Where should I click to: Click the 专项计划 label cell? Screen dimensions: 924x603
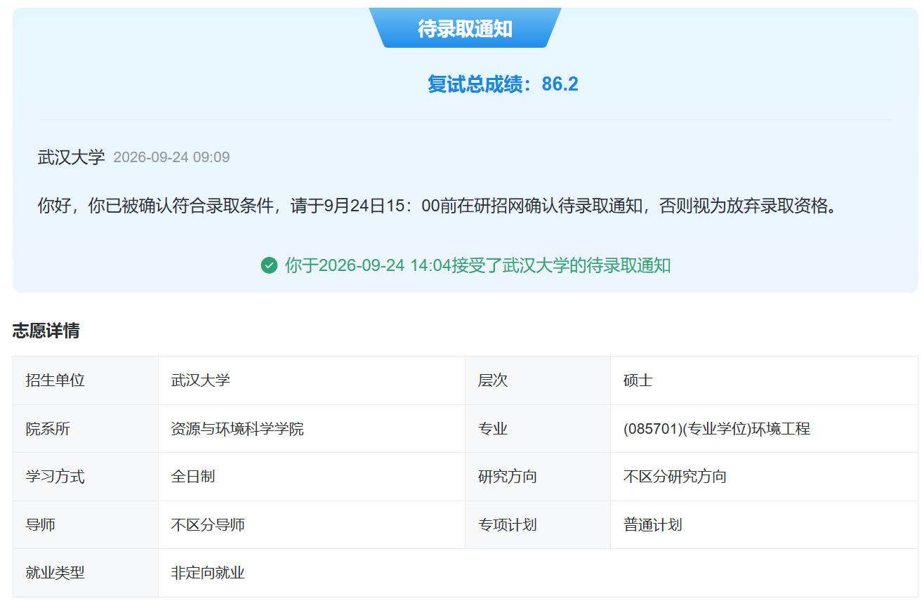coord(538,525)
